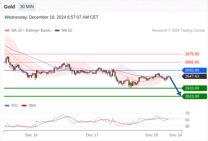Click the black 2647.63 current price tag
Viewport: 208px width, 141px height.
coord(194,76)
